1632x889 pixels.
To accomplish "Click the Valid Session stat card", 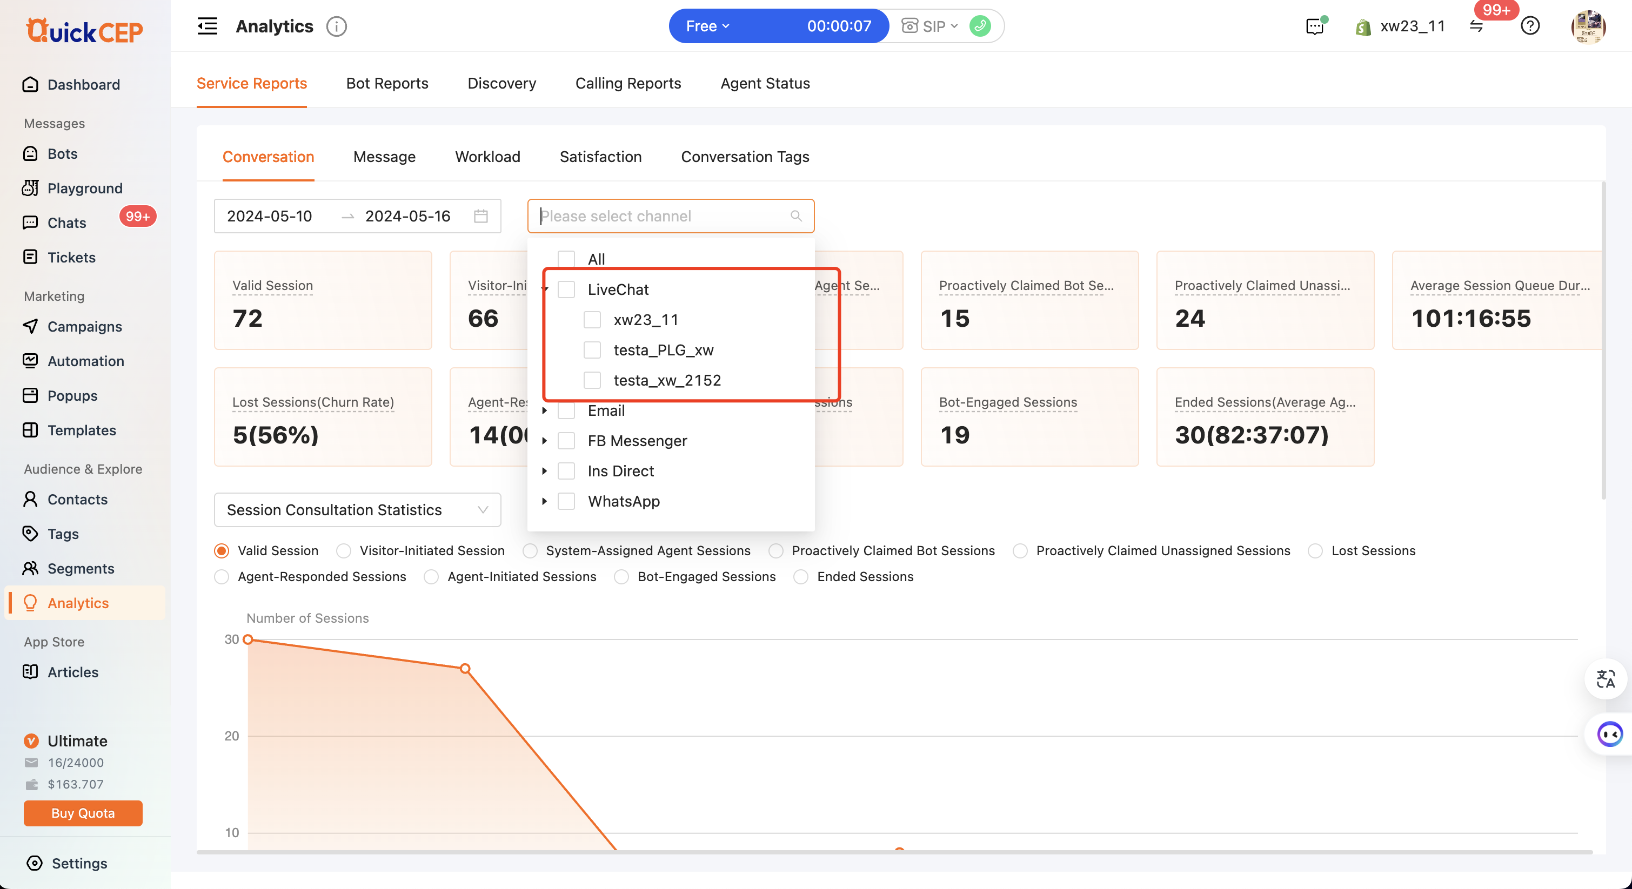I will [323, 300].
